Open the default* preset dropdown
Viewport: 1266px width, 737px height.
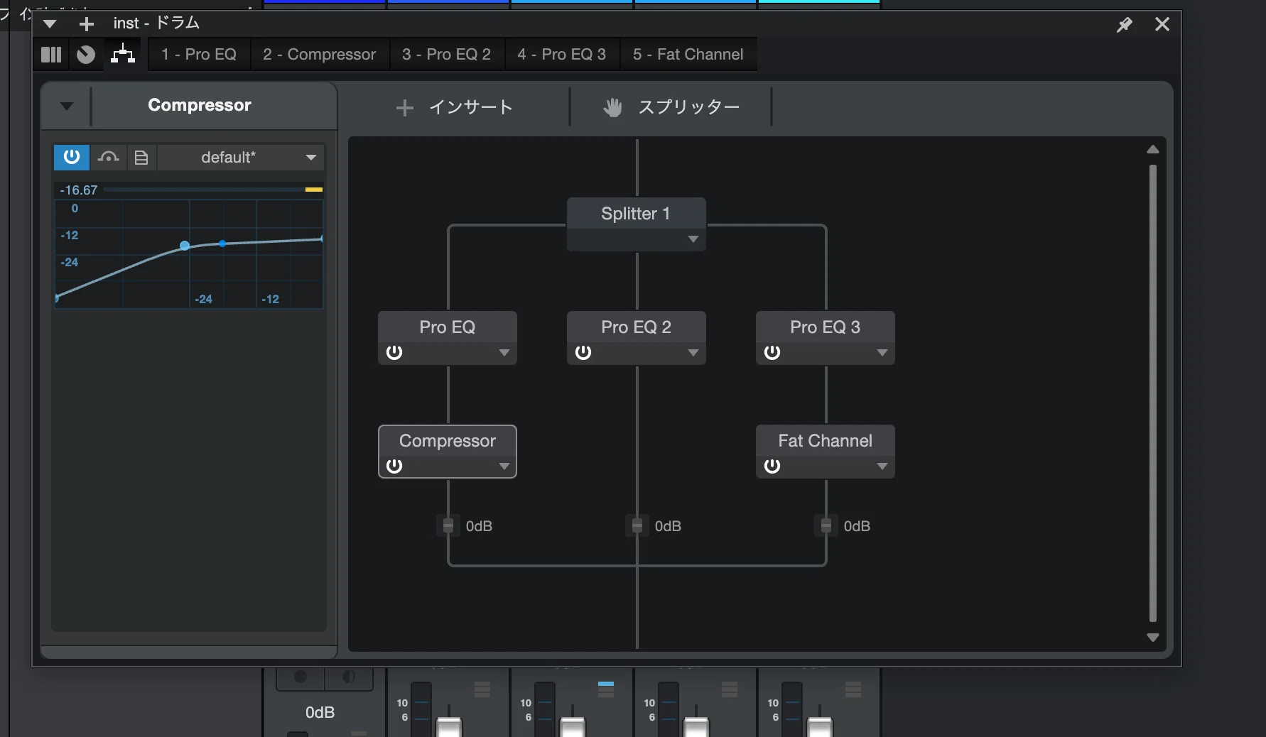(x=241, y=157)
